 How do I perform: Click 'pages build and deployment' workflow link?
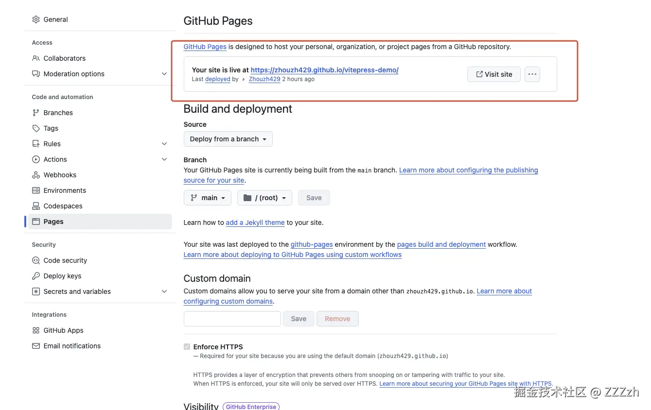click(441, 244)
